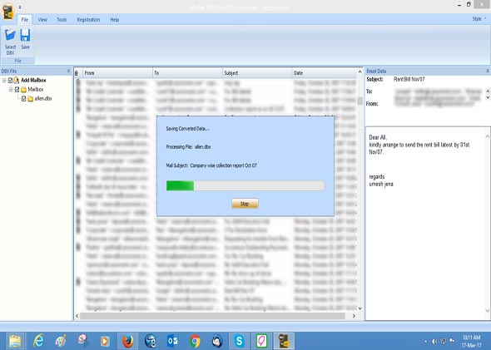Viewport: 491px width, 350px height.
Task: Click the Stop button in the dialog
Action: click(x=245, y=204)
